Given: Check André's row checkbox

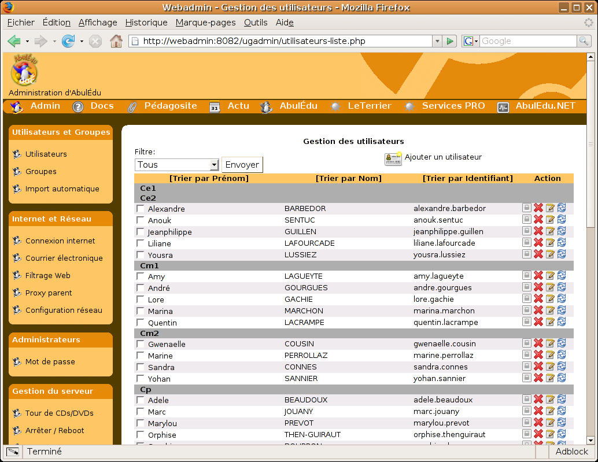Looking at the screenshot, I should point(141,288).
